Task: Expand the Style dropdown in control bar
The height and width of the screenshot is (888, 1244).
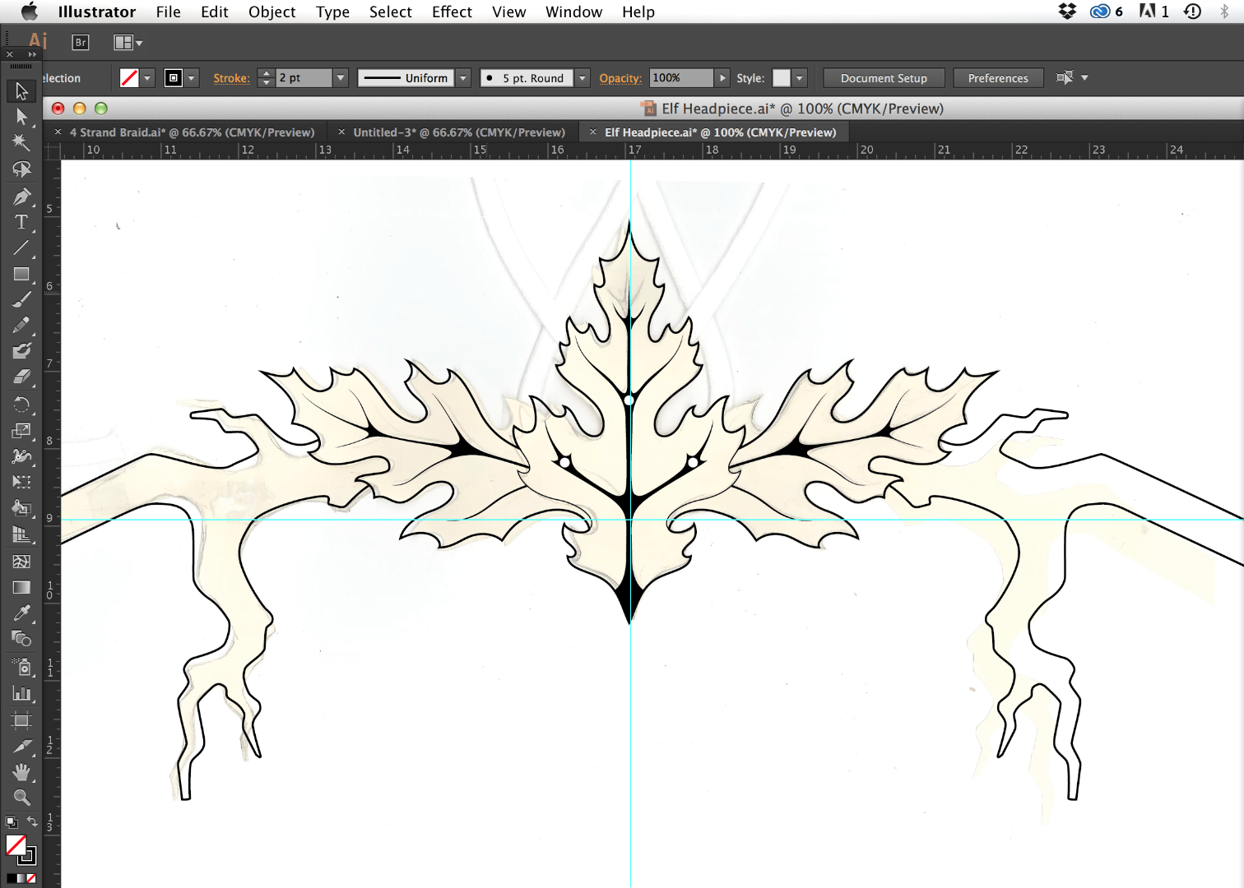Action: (x=799, y=77)
